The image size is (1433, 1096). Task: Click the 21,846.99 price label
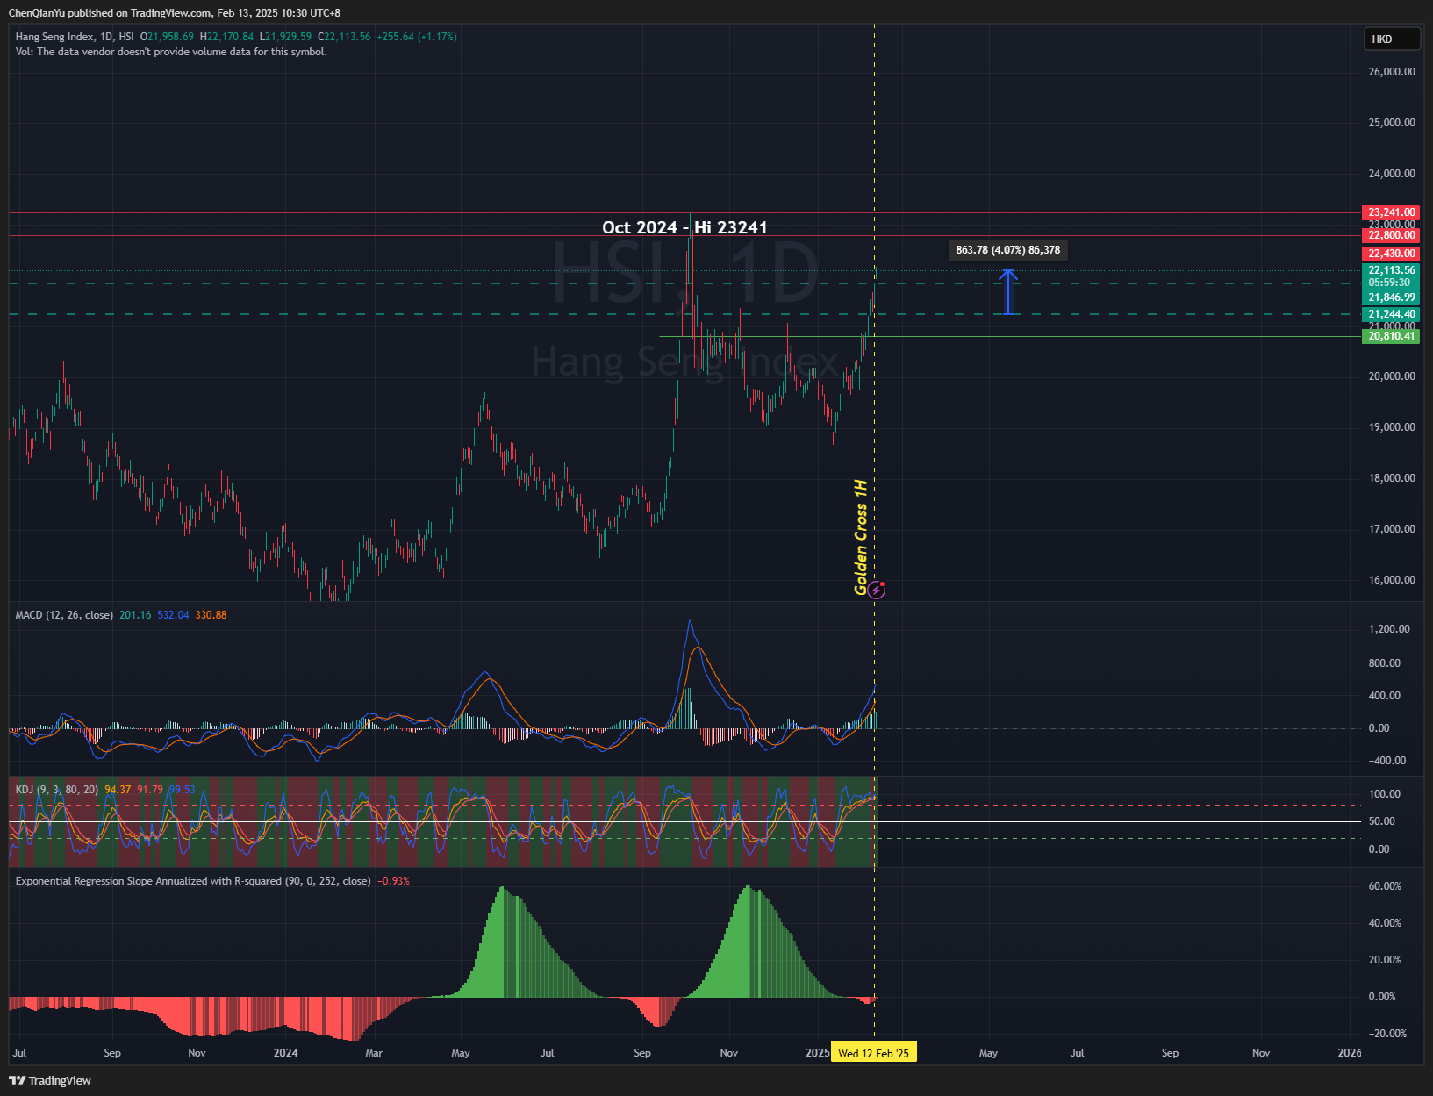click(x=1392, y=297)
